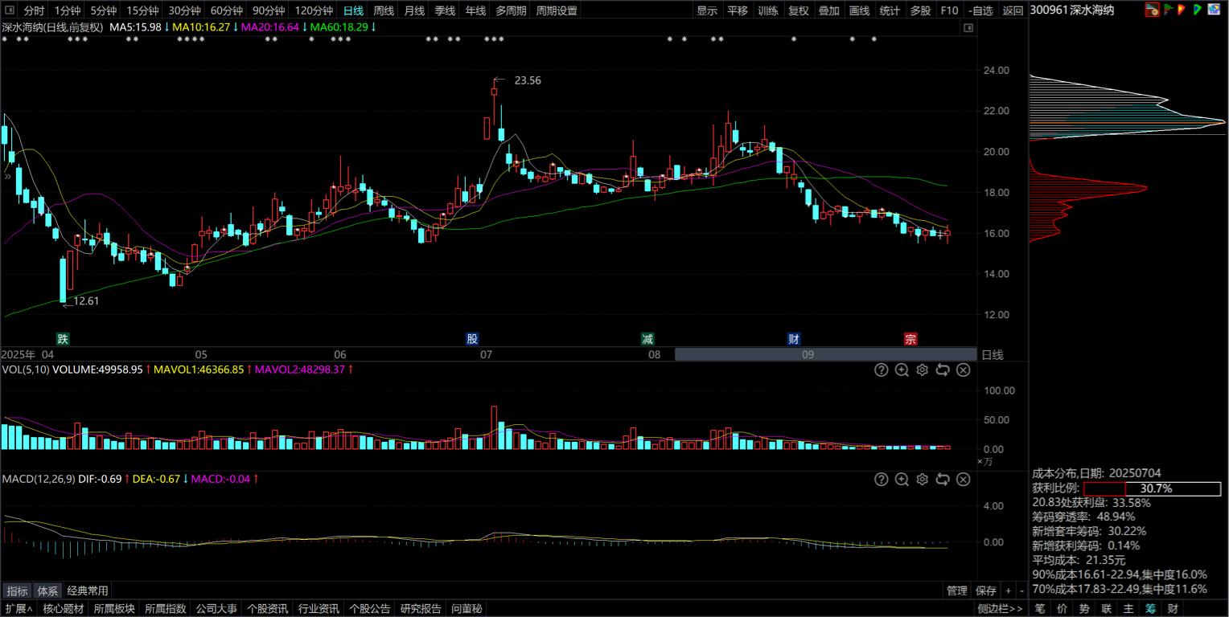Click the 获利比例 30.7% progress bar
Screen dimensions: 1229x617
tap(1152, 488)
